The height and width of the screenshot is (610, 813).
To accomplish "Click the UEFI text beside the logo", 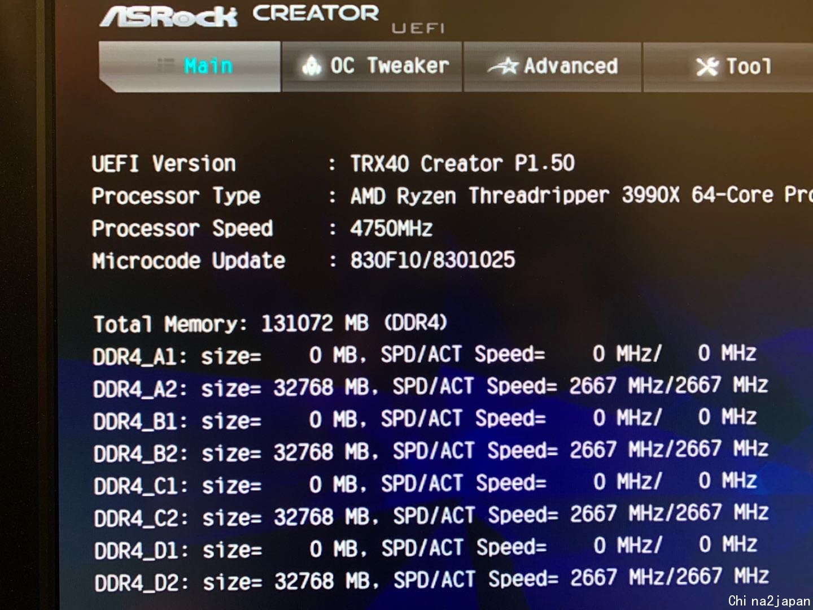I will click(418, 28).
